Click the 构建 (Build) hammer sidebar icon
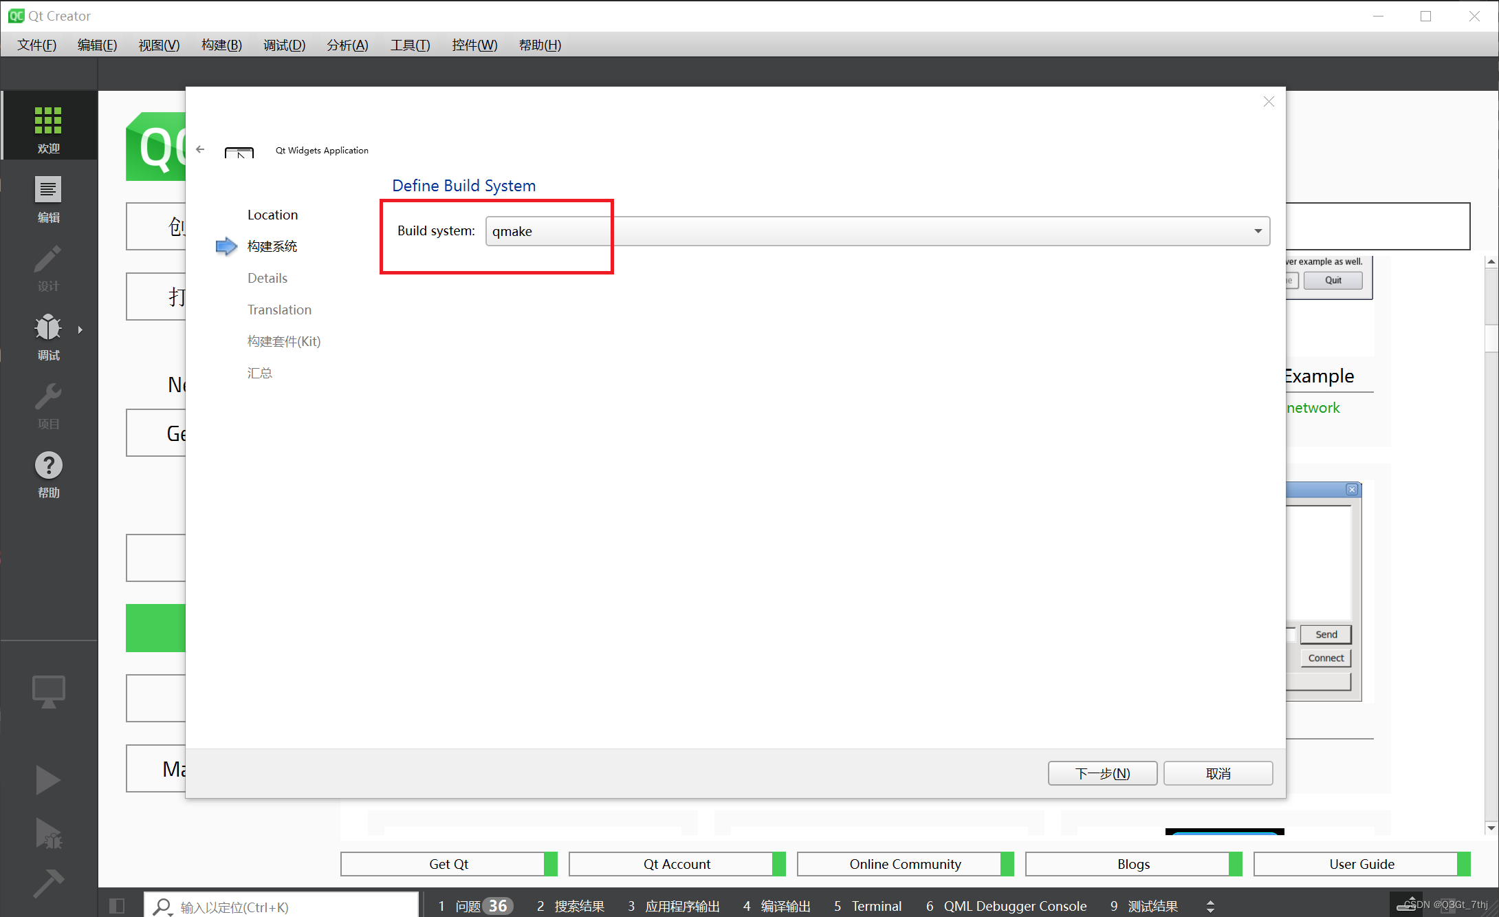The height and width of the screenshot is (917, 1499). click(48, 884)
